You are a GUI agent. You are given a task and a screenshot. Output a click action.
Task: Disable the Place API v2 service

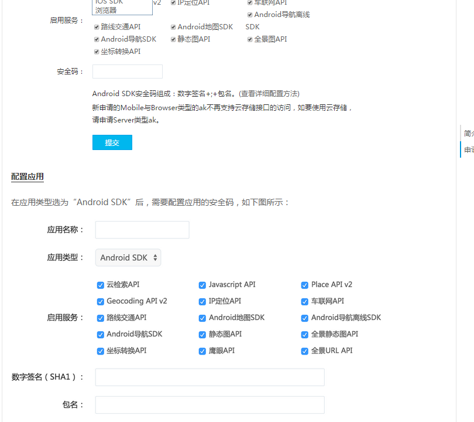(x=305, y=285)
